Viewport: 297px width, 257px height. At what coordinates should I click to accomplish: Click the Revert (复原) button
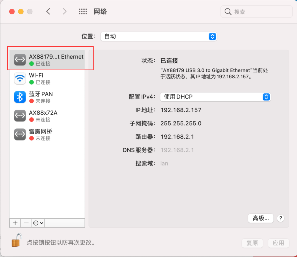(252, 243)
